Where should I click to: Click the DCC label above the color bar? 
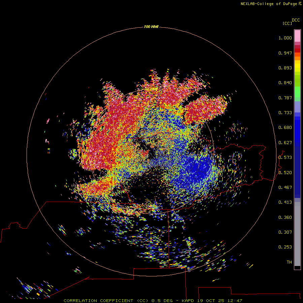pos(296,20)
